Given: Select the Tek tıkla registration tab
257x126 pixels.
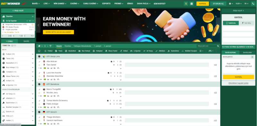Looking at the screenshot, I should click(246, 23).
